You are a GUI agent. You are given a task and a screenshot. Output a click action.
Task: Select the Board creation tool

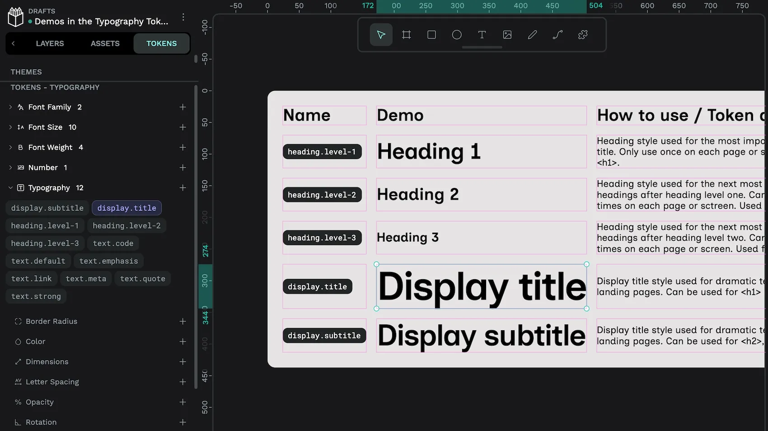pos(406,34)
